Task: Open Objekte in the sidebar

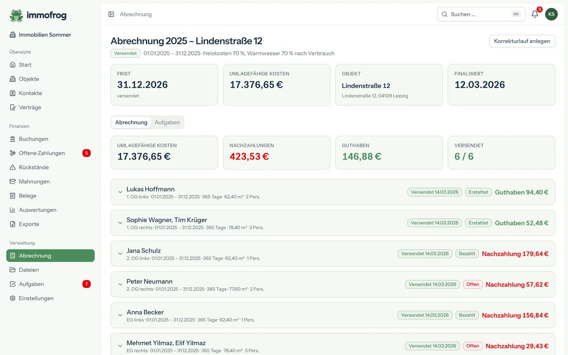Action: [50, 79]
